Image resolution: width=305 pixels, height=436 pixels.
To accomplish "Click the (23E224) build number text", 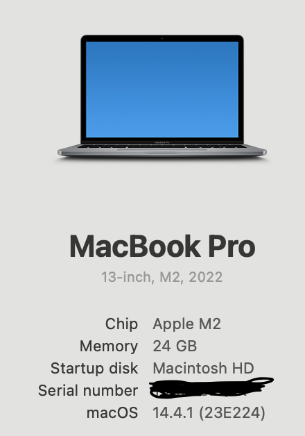I will [x=232, y=412].
